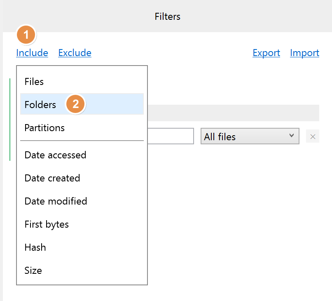Choose the Hash filter option

point(82,247)
